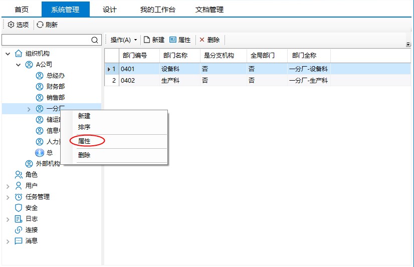Click the 部门编号 column header
This screenshot has height=267, width=414.
139,56
